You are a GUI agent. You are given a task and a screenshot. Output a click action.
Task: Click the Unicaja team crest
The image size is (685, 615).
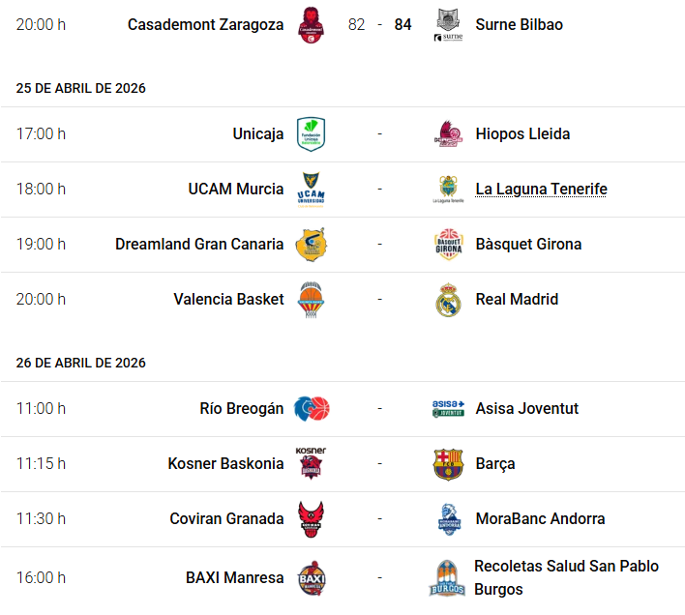pos(312,134)
